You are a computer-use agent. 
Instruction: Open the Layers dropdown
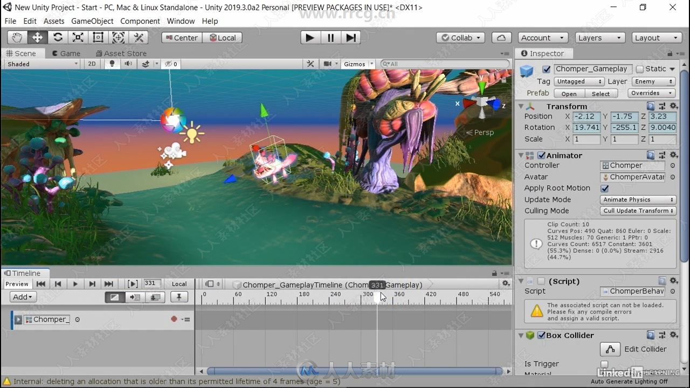tap(600, 38)
